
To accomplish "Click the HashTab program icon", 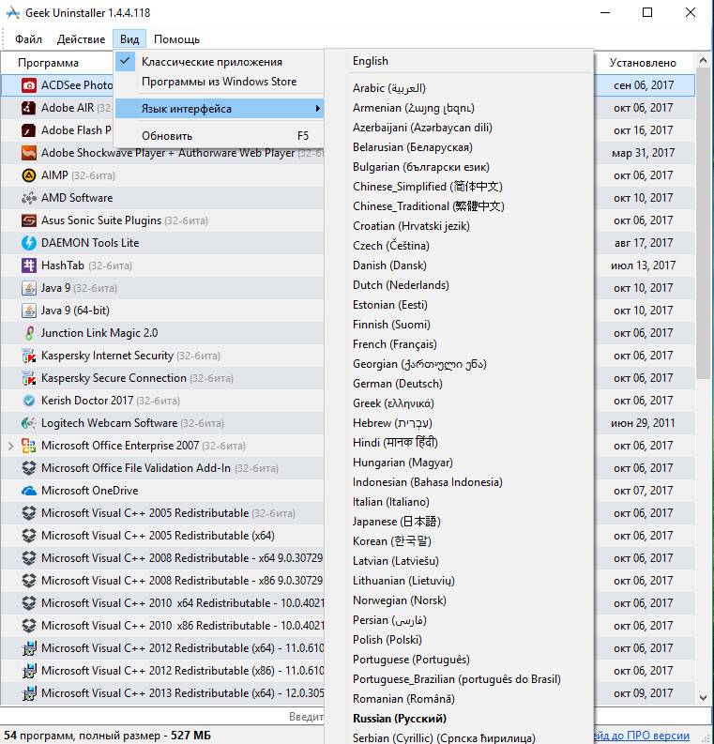I will point(29,266).
